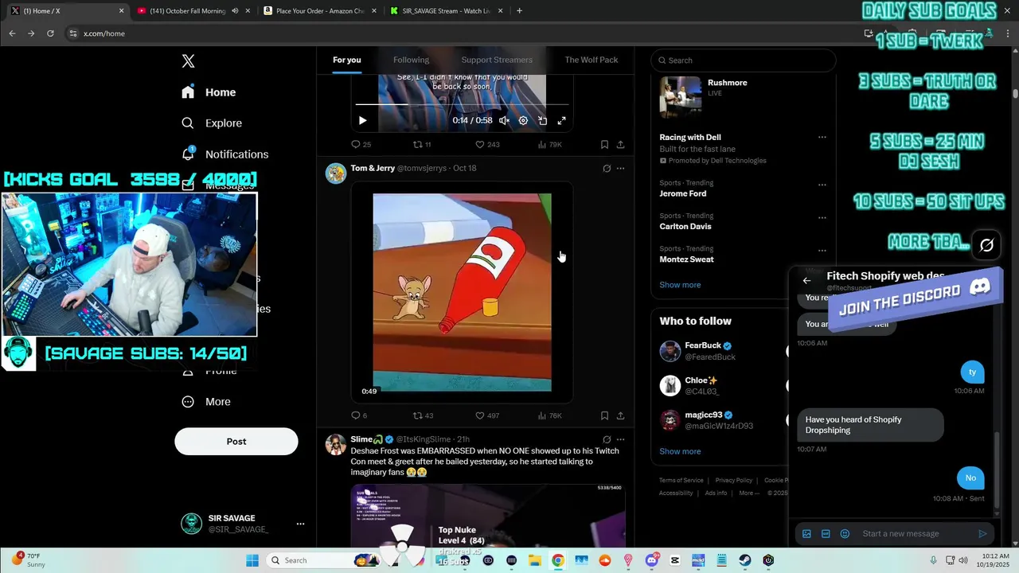Viewport: 1019px width, 573px height.
Task: Like the post with 243 likes
Action: coord(487,145)
